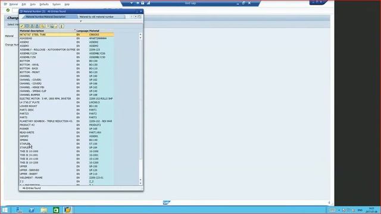This screenshot has width=381, height=214.
Task: Select the PUSHER row
Action: coord(67,128)
